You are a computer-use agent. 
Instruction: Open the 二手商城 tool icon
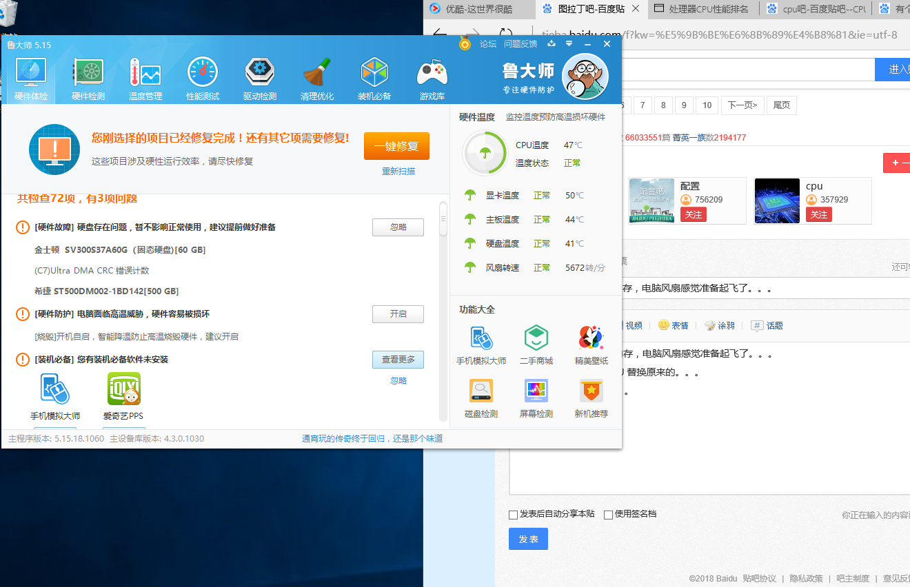(536, 345)
